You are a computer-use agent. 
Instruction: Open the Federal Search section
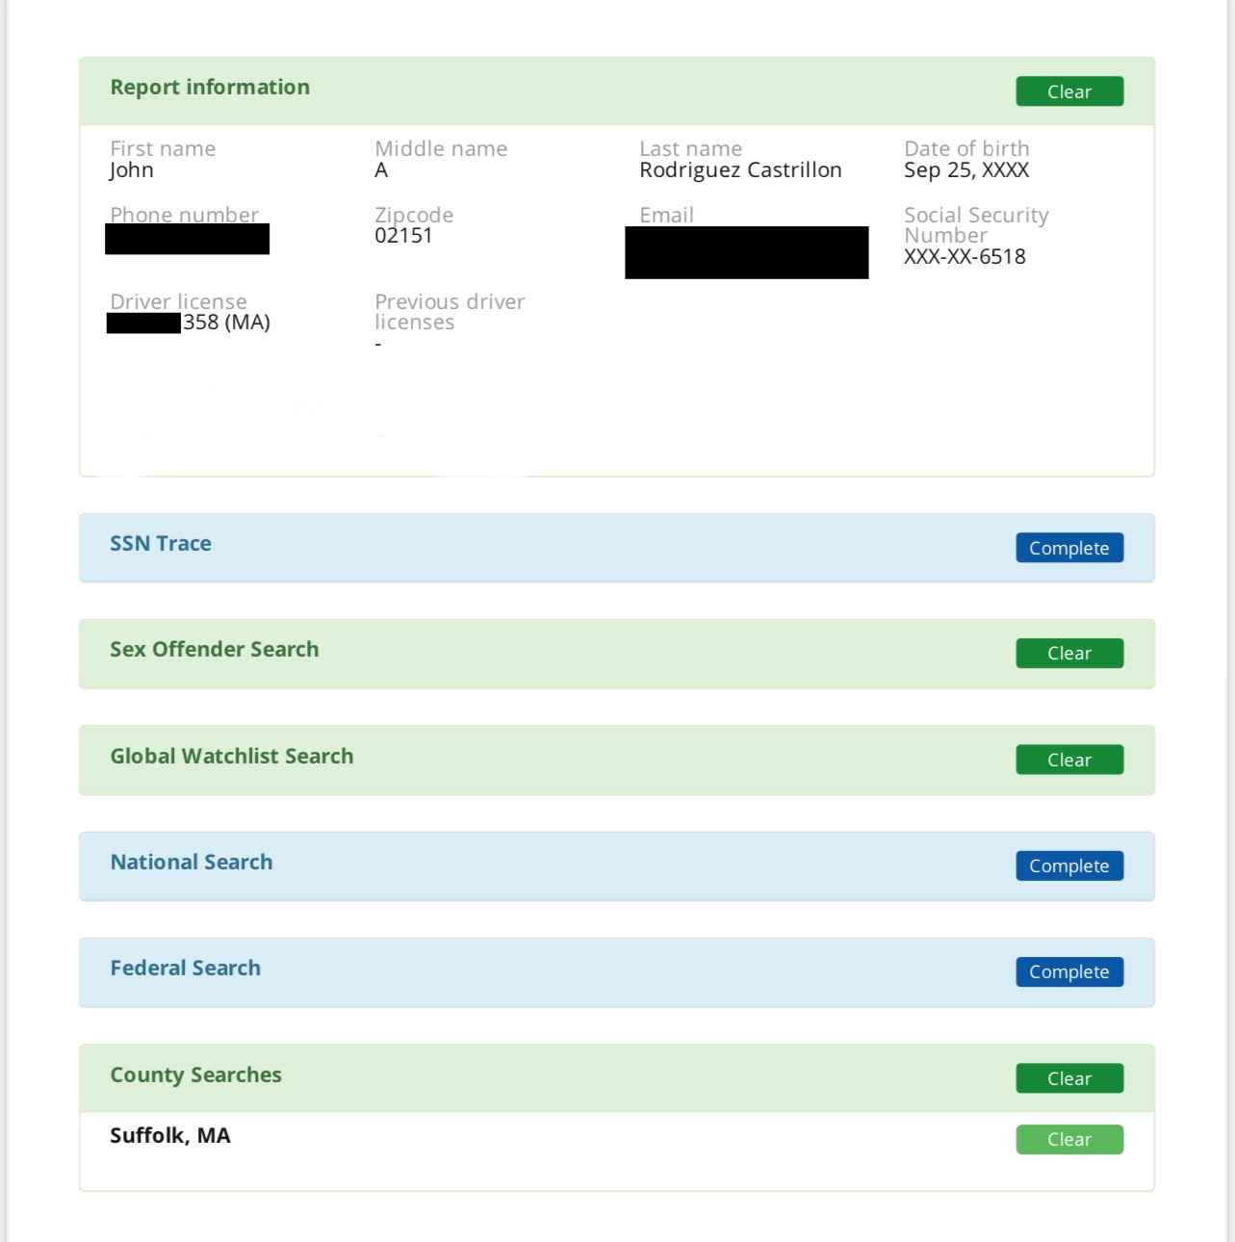click(185, 969)
